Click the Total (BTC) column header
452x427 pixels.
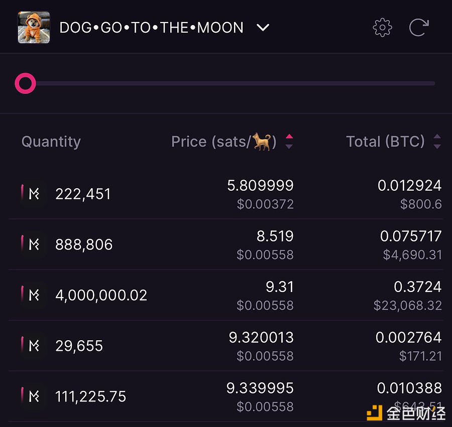385,141
